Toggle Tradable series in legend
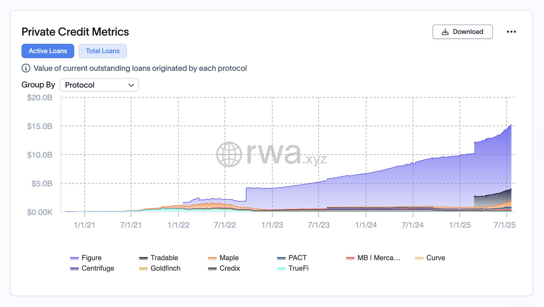The height and width of the screenshot is (307, 544). point(164,258)
